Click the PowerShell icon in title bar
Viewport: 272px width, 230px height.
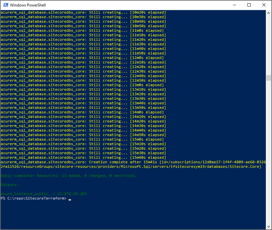[x=5, y=5]
